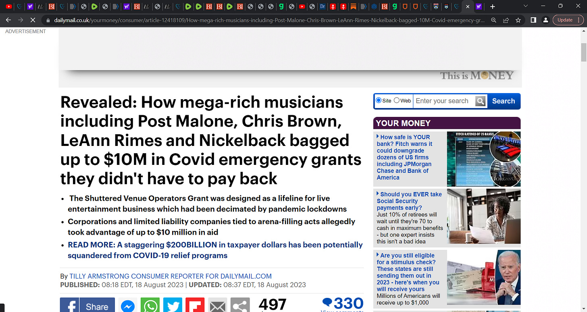Viewport: 587px width, 312px height.
Task: Stop loading the current page
Action: tap(33, 20)
